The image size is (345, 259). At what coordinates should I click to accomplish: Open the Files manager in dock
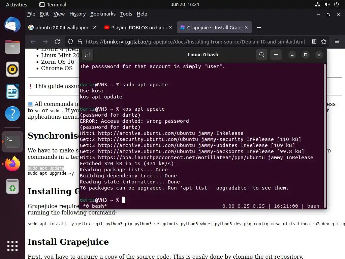click(12, 47)
